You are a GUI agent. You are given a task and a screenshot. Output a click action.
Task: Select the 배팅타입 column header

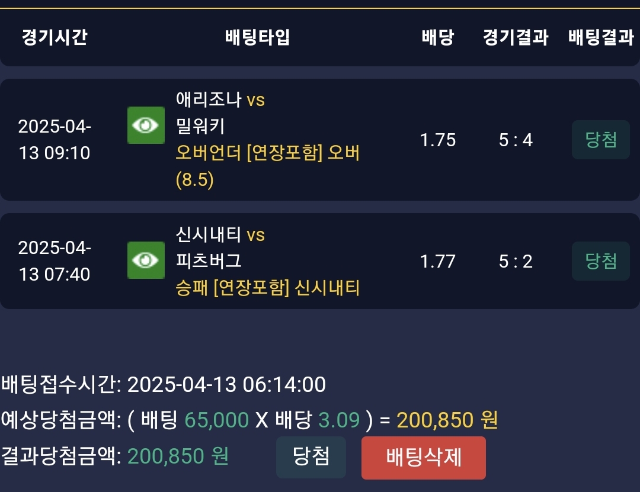[x=258, y=38]
